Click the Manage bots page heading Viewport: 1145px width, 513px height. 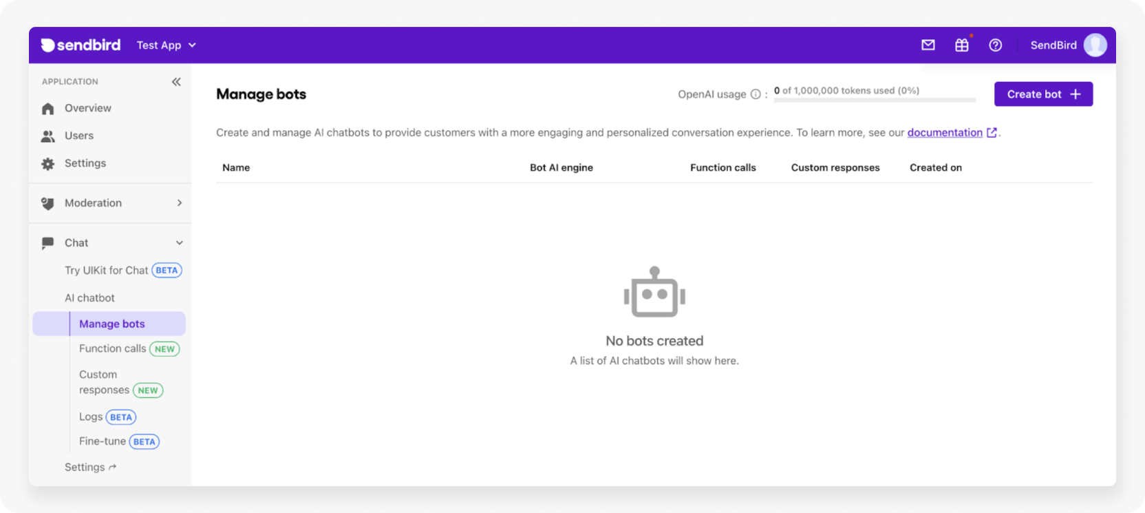261,94
